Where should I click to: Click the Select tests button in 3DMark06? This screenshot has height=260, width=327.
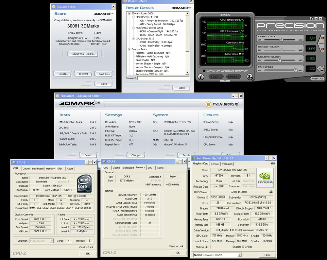(89, 155)
